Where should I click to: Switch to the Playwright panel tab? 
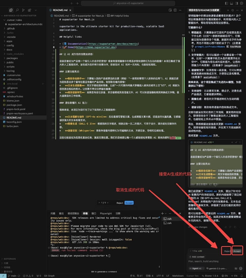[106, 213]
